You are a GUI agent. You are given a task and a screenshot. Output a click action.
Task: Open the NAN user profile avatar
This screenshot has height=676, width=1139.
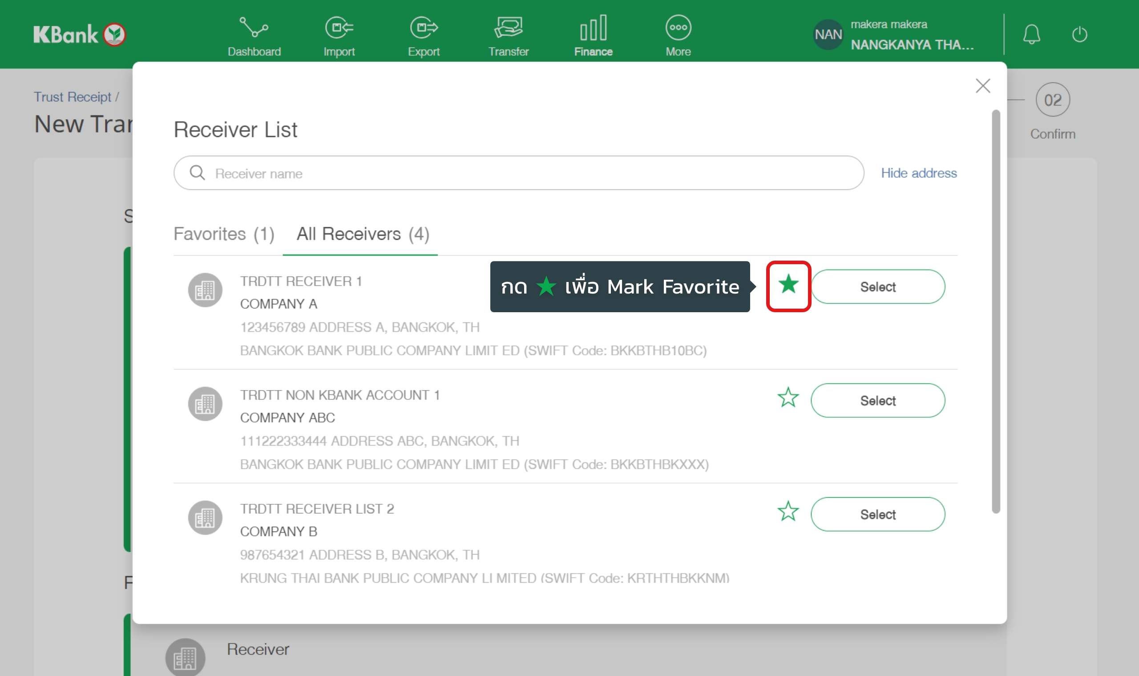click(x=828, y=35)
